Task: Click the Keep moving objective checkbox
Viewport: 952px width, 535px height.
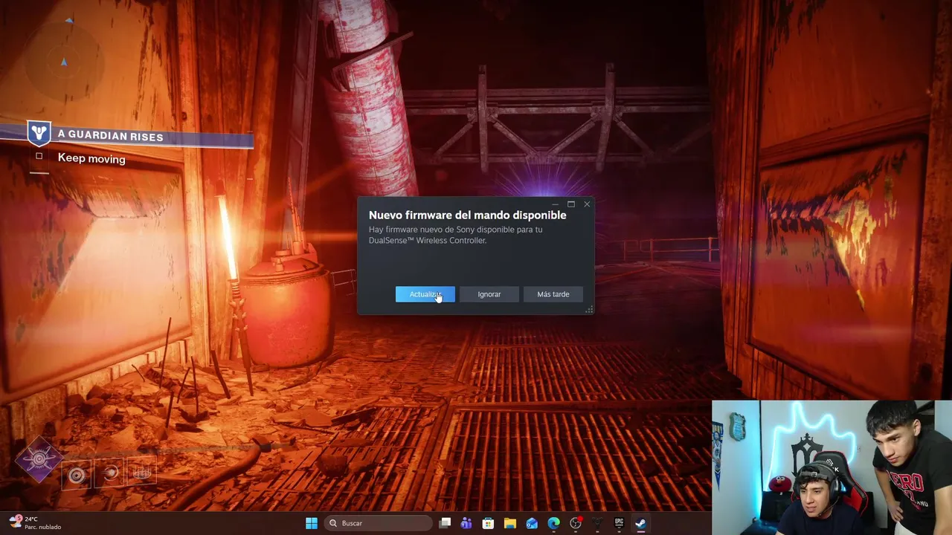Action: coord(39,156)
